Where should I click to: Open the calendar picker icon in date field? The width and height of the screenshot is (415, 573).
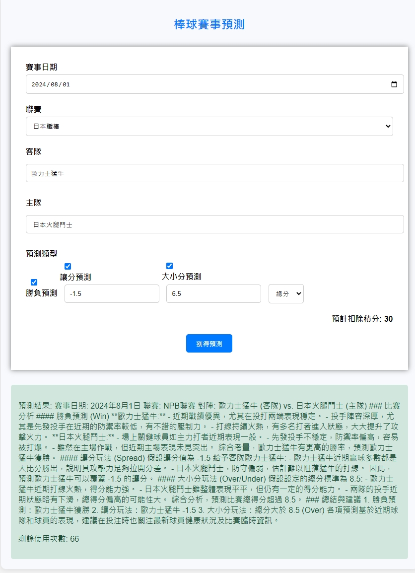394,84
